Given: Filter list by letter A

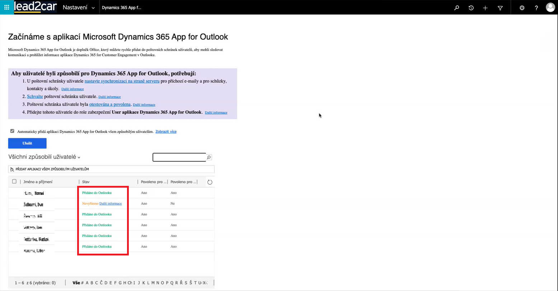Looking at the screenshot, I should tap(87, 283).
